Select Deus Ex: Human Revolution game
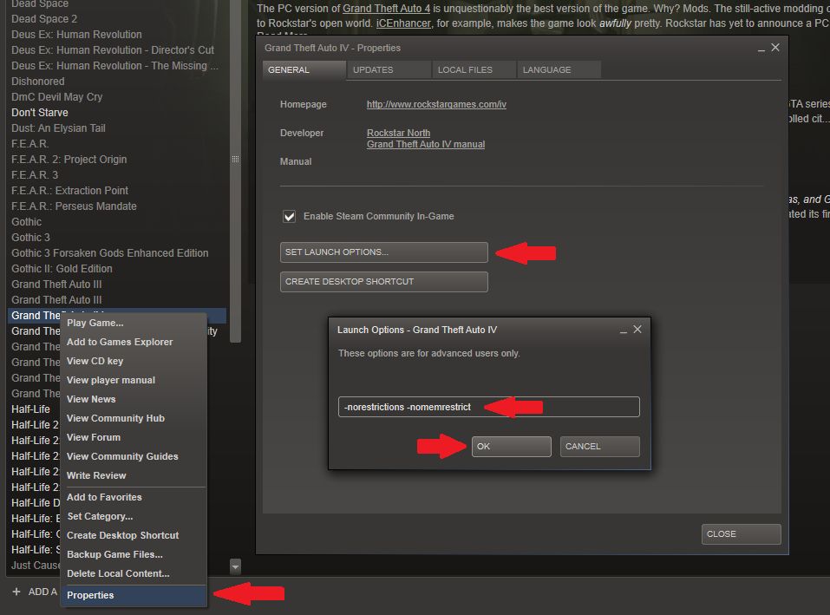This screenshot has height=615, width=830. click(x=76, y=35)
